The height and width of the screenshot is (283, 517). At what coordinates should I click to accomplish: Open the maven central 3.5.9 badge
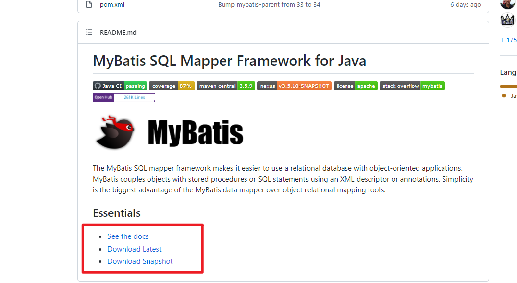pyautogui.click(x=226, y=86)
